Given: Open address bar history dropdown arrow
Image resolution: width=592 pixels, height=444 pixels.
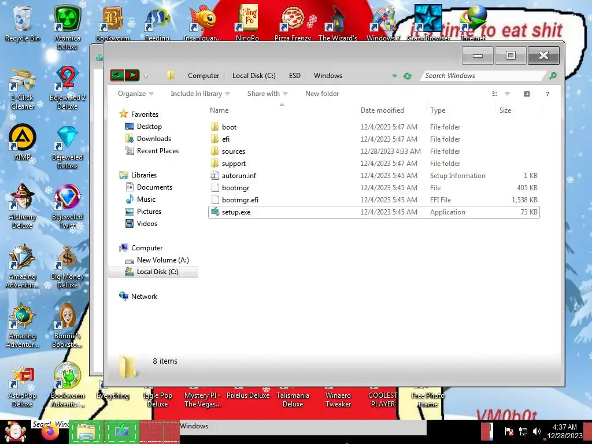Looking at the screenshot, I should pyautogui.click(x=394, y=76).
